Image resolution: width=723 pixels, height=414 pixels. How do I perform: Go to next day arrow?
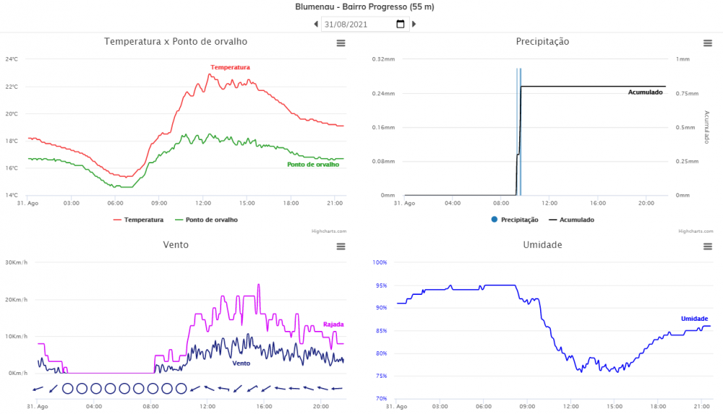414,24
